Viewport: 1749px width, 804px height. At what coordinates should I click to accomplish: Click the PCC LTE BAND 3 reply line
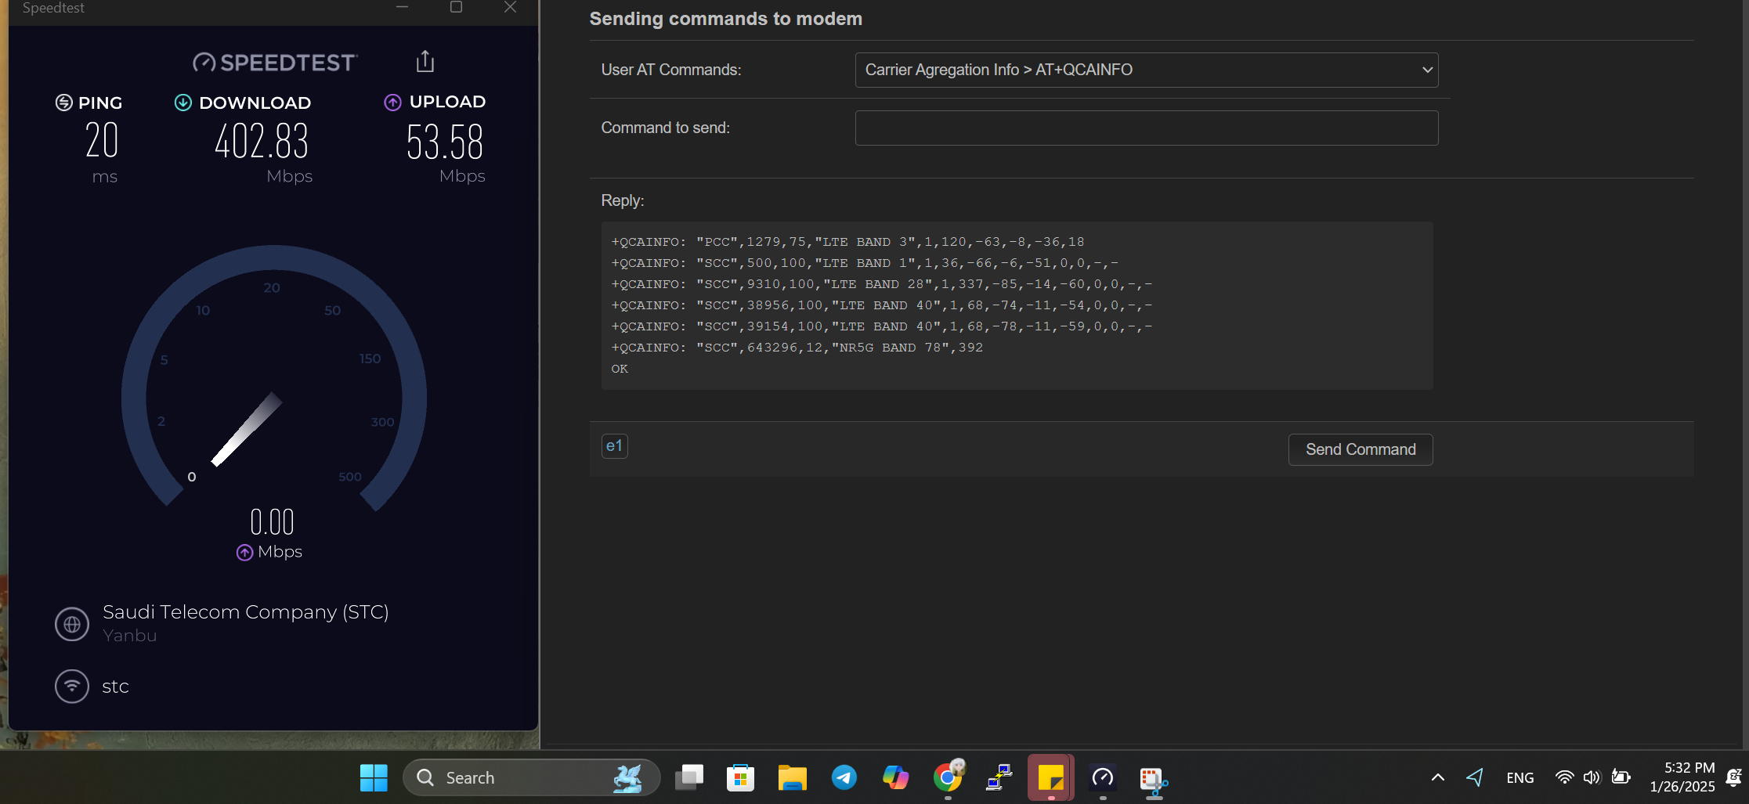(848, 242)
